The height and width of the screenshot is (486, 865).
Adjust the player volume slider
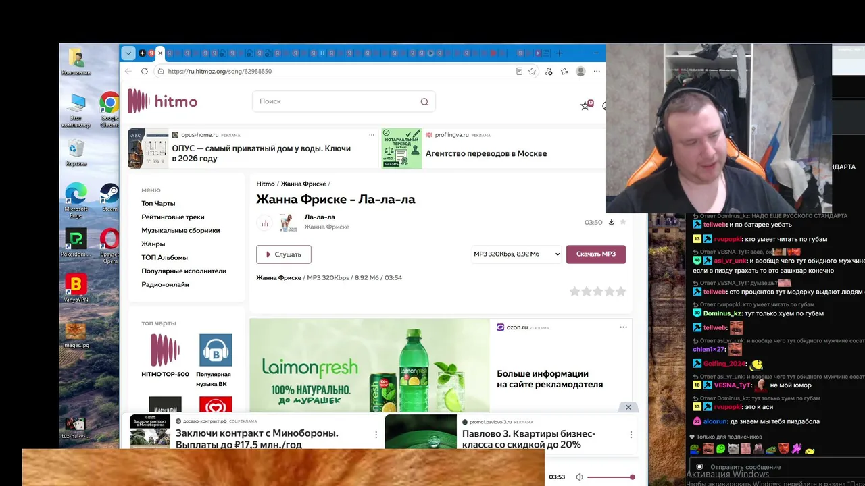pyautogui.click(x=610, y=477)
